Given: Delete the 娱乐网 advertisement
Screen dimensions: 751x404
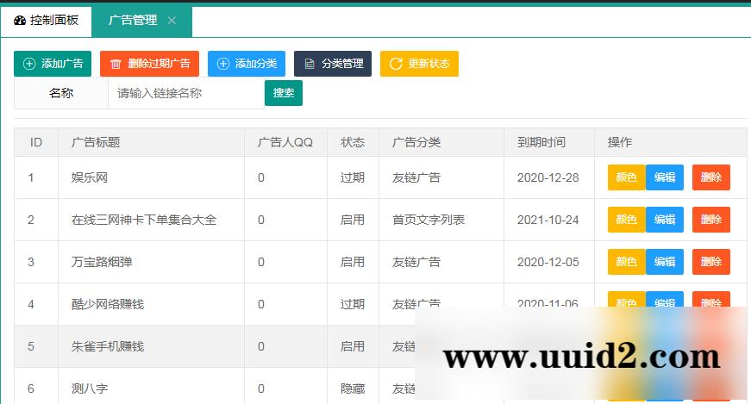Looking at the screenshot, I should tap(710, 177).
